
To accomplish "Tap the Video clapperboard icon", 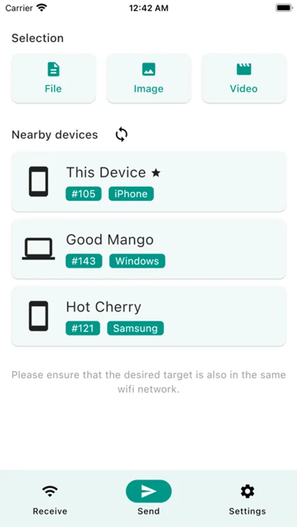I will point(244,69).
